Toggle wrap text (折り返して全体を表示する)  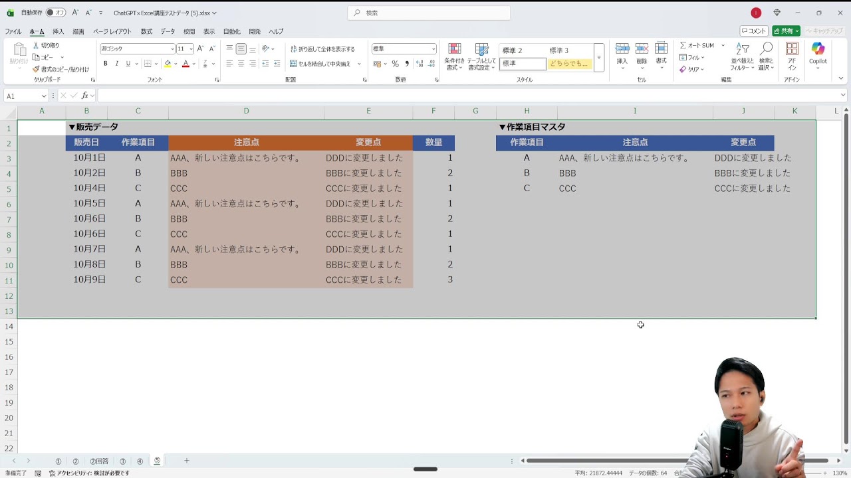(322, 49)
